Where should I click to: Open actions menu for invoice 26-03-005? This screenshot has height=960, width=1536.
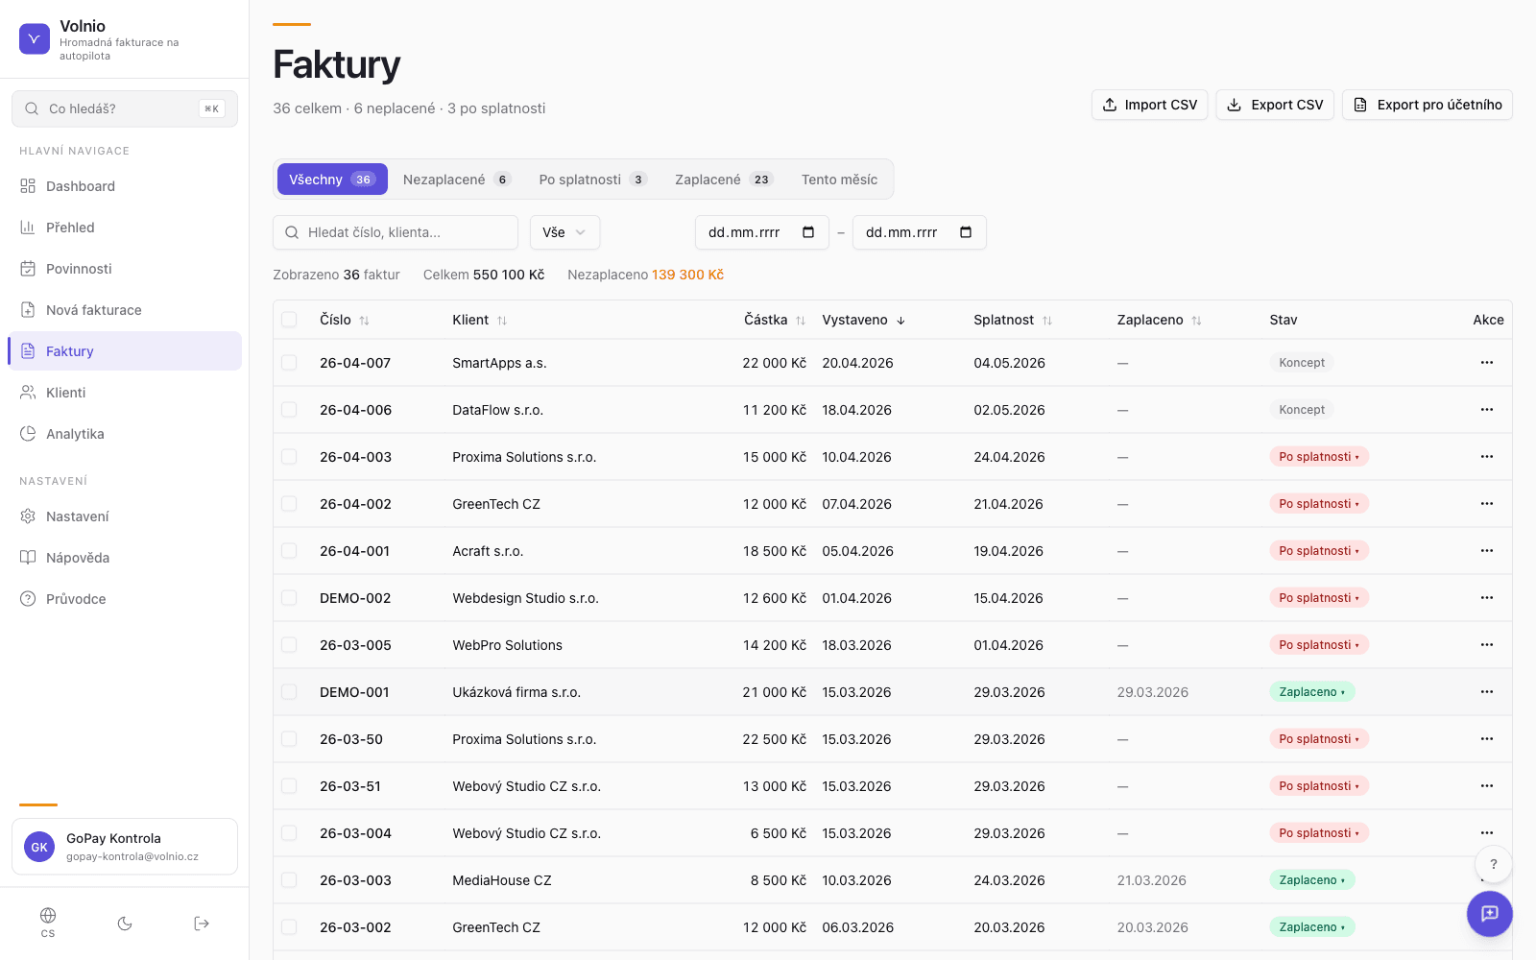(1487, 645)
